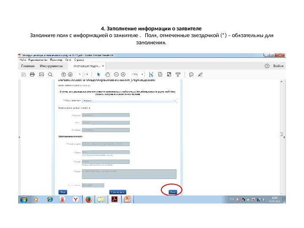Open Internet Explorer from the taskbar

click(50, 199)
